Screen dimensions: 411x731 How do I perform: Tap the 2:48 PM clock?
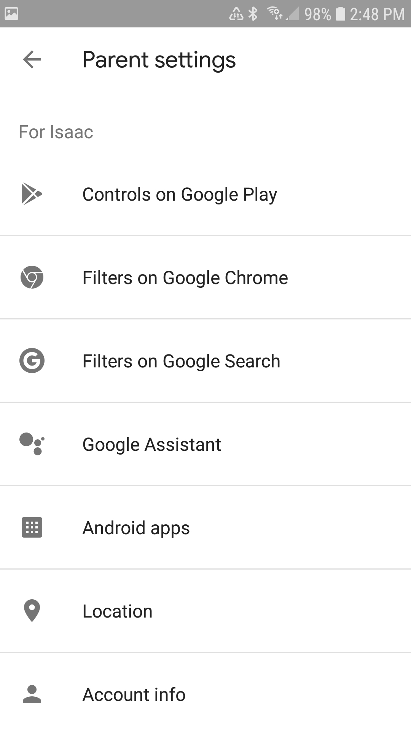pyautogui.click(x=377, y=14)
